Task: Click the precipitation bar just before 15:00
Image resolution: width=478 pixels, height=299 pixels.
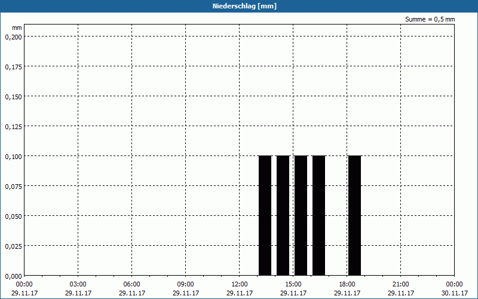Action: coord(283,216)
